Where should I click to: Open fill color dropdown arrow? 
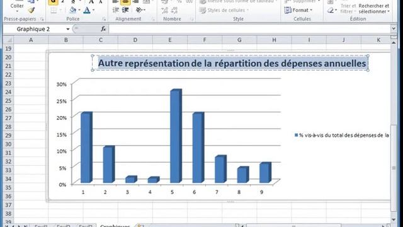pyautogui.click(x=79, y=10)
